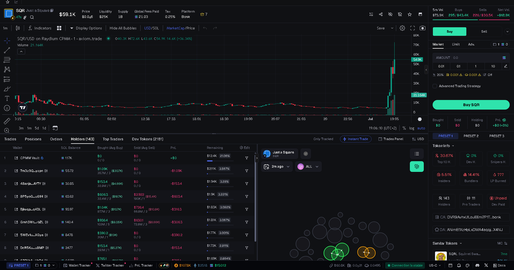Switch to the Positions tab
This screenshot has width=514, height=270.
33,139
